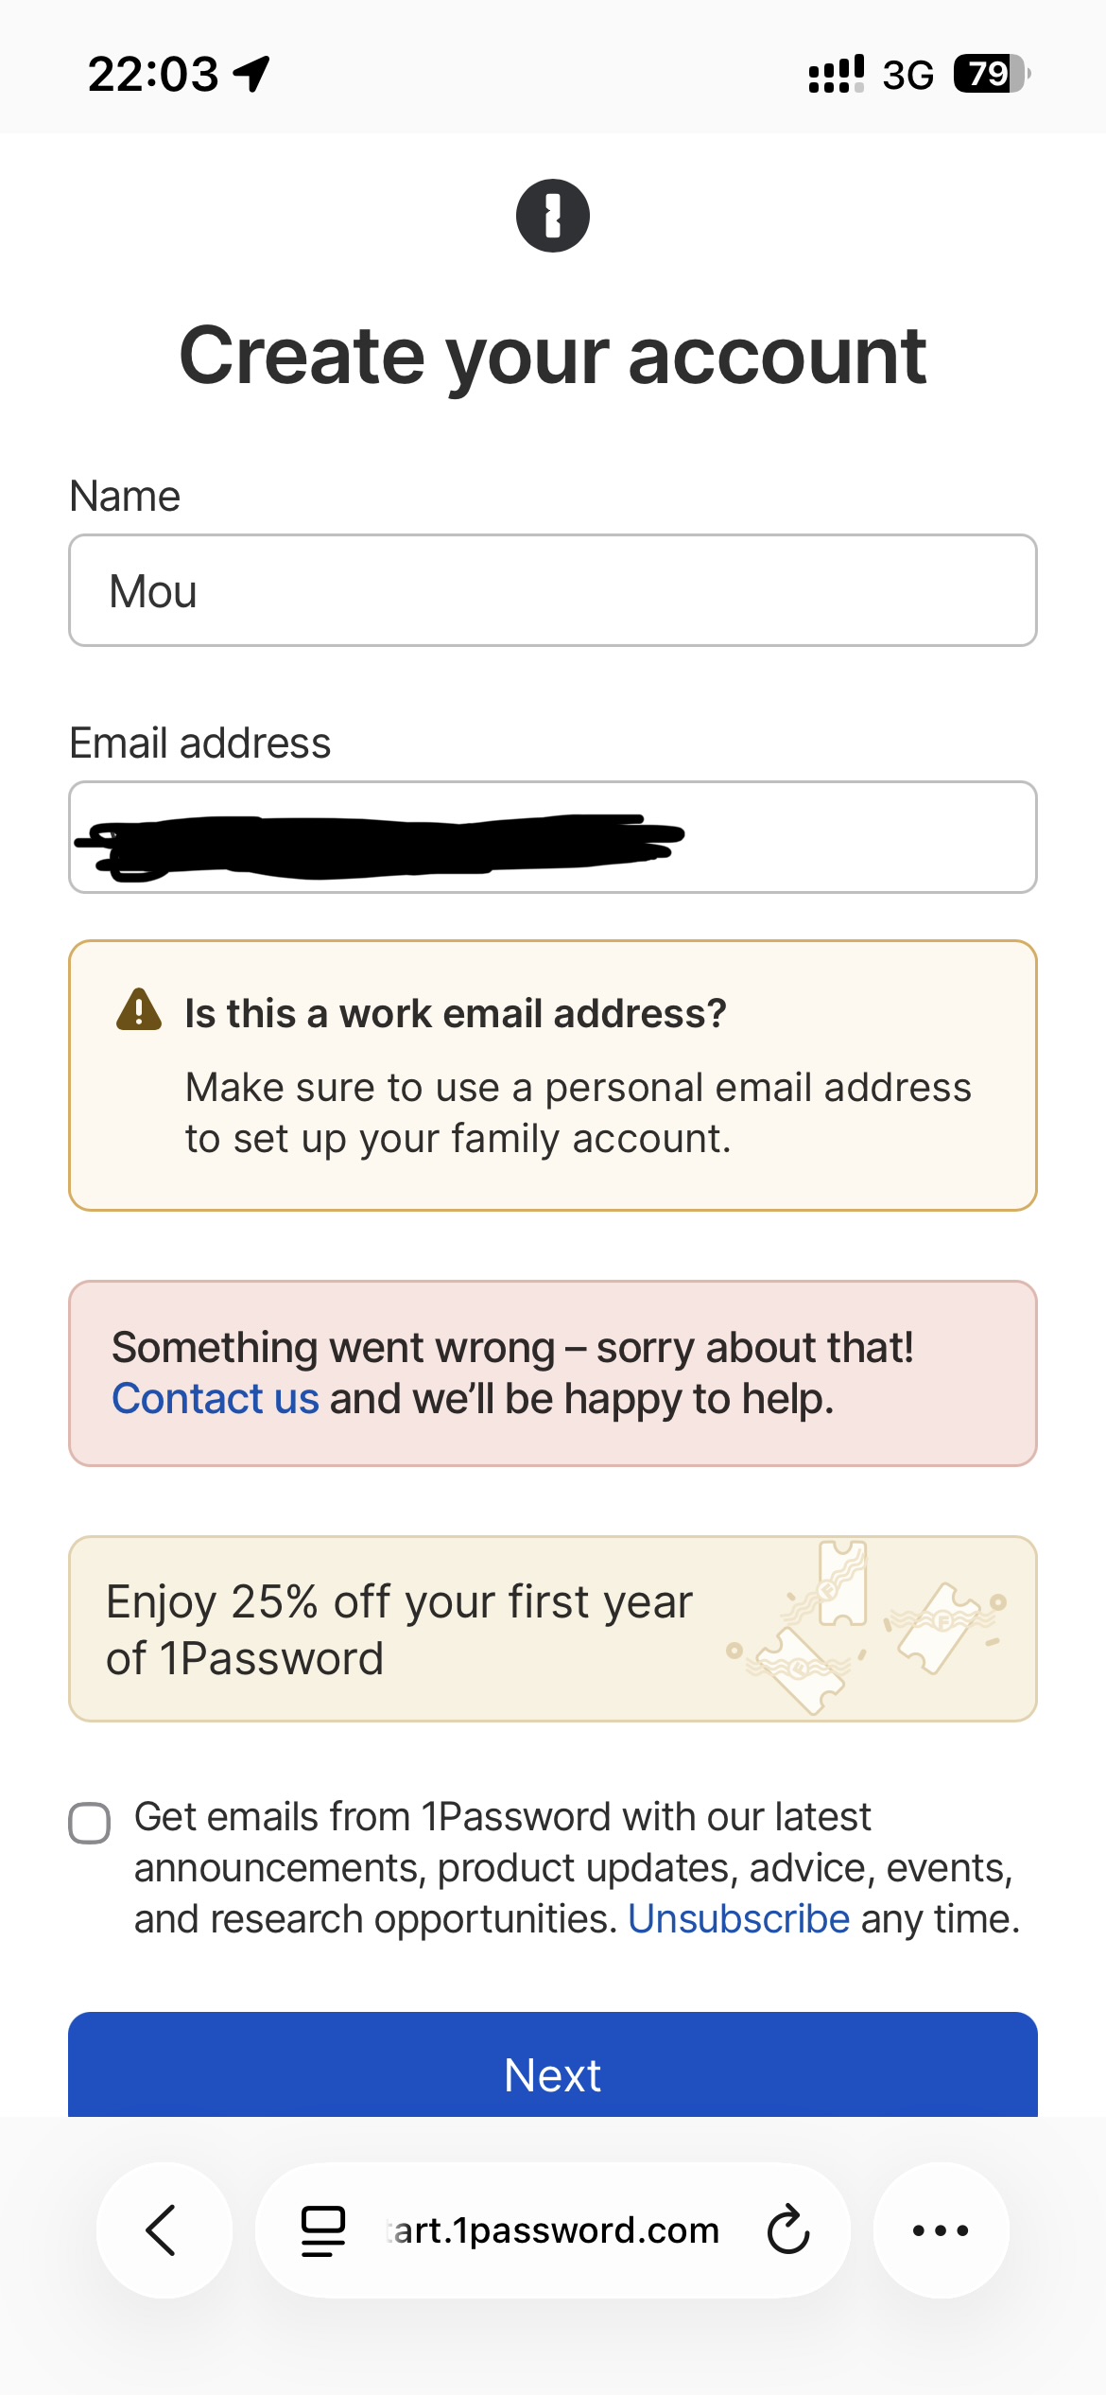This screenshot has width=1106, height=2395.
Task: Tap the battery indicator showing 79
Action: (991, 74)
